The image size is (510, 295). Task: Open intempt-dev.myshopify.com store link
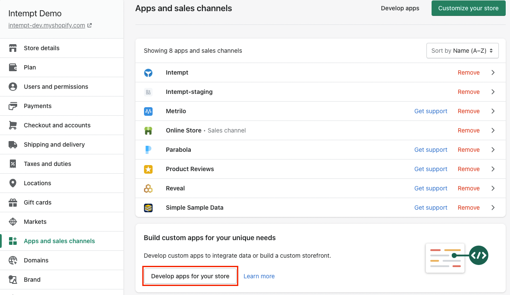coord(47,25)
